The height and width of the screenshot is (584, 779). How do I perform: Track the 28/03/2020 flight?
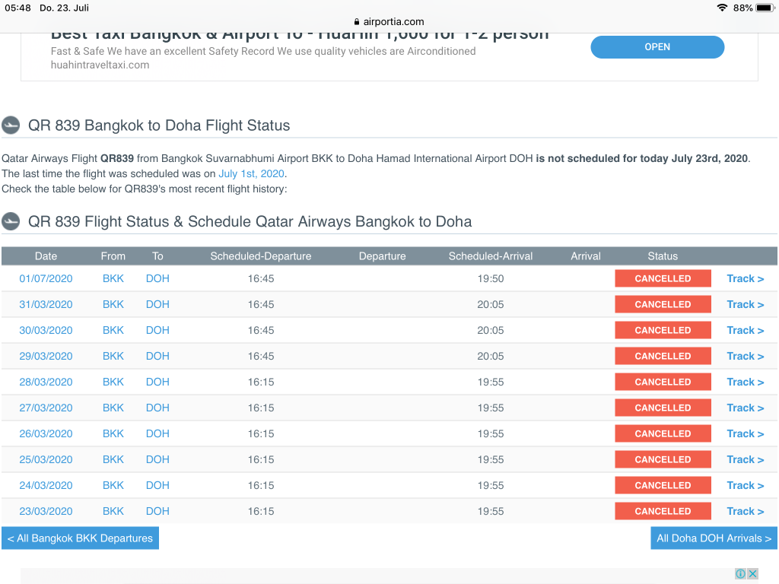(x=746, y=382)
